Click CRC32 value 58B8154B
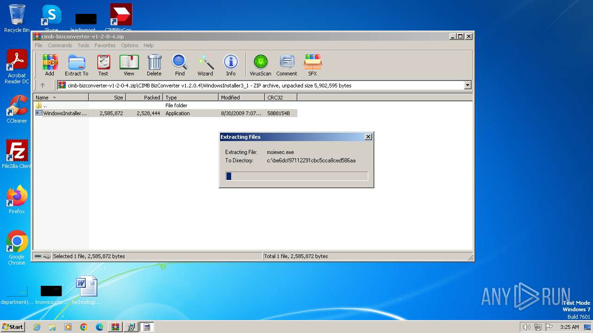This screenshot has width=593, height=333. pyautogui.click(x=278, y=113)
